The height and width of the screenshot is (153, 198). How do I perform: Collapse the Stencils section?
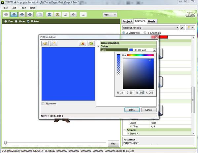[x=125, y=130]
